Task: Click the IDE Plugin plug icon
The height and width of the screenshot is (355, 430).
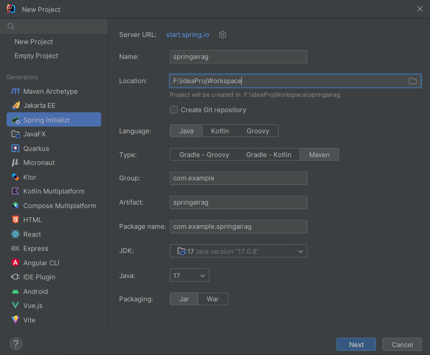Action: [x=15, y=277]
